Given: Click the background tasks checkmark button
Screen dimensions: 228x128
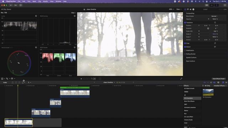Looking at the screenshot, I should (21, 5).
